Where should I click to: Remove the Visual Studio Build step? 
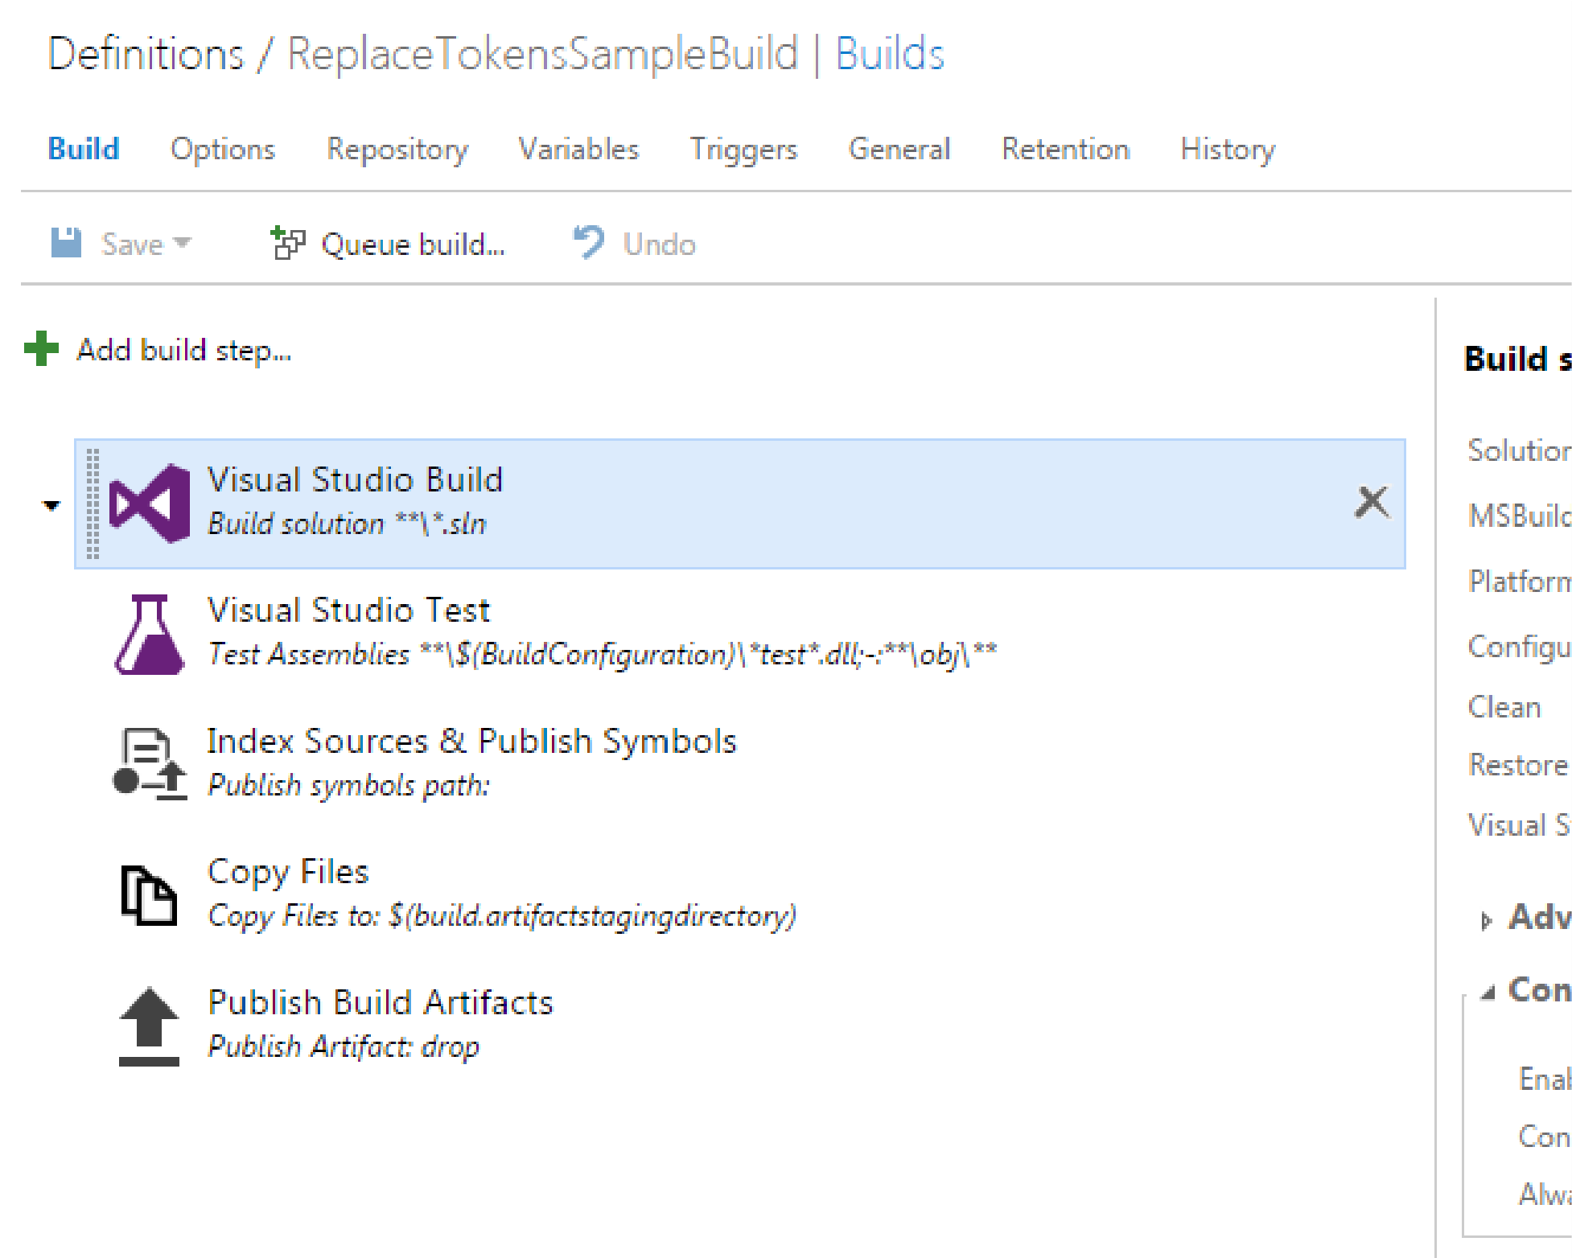pyautogui.click(x=1371, y=500)
